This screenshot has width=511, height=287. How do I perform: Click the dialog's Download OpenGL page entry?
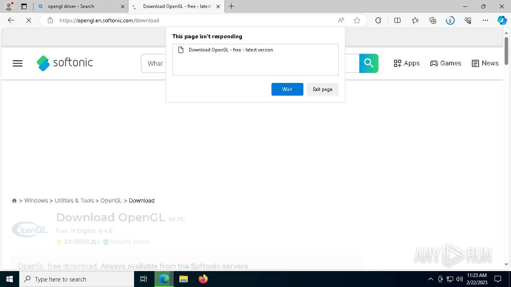point(255,50)
